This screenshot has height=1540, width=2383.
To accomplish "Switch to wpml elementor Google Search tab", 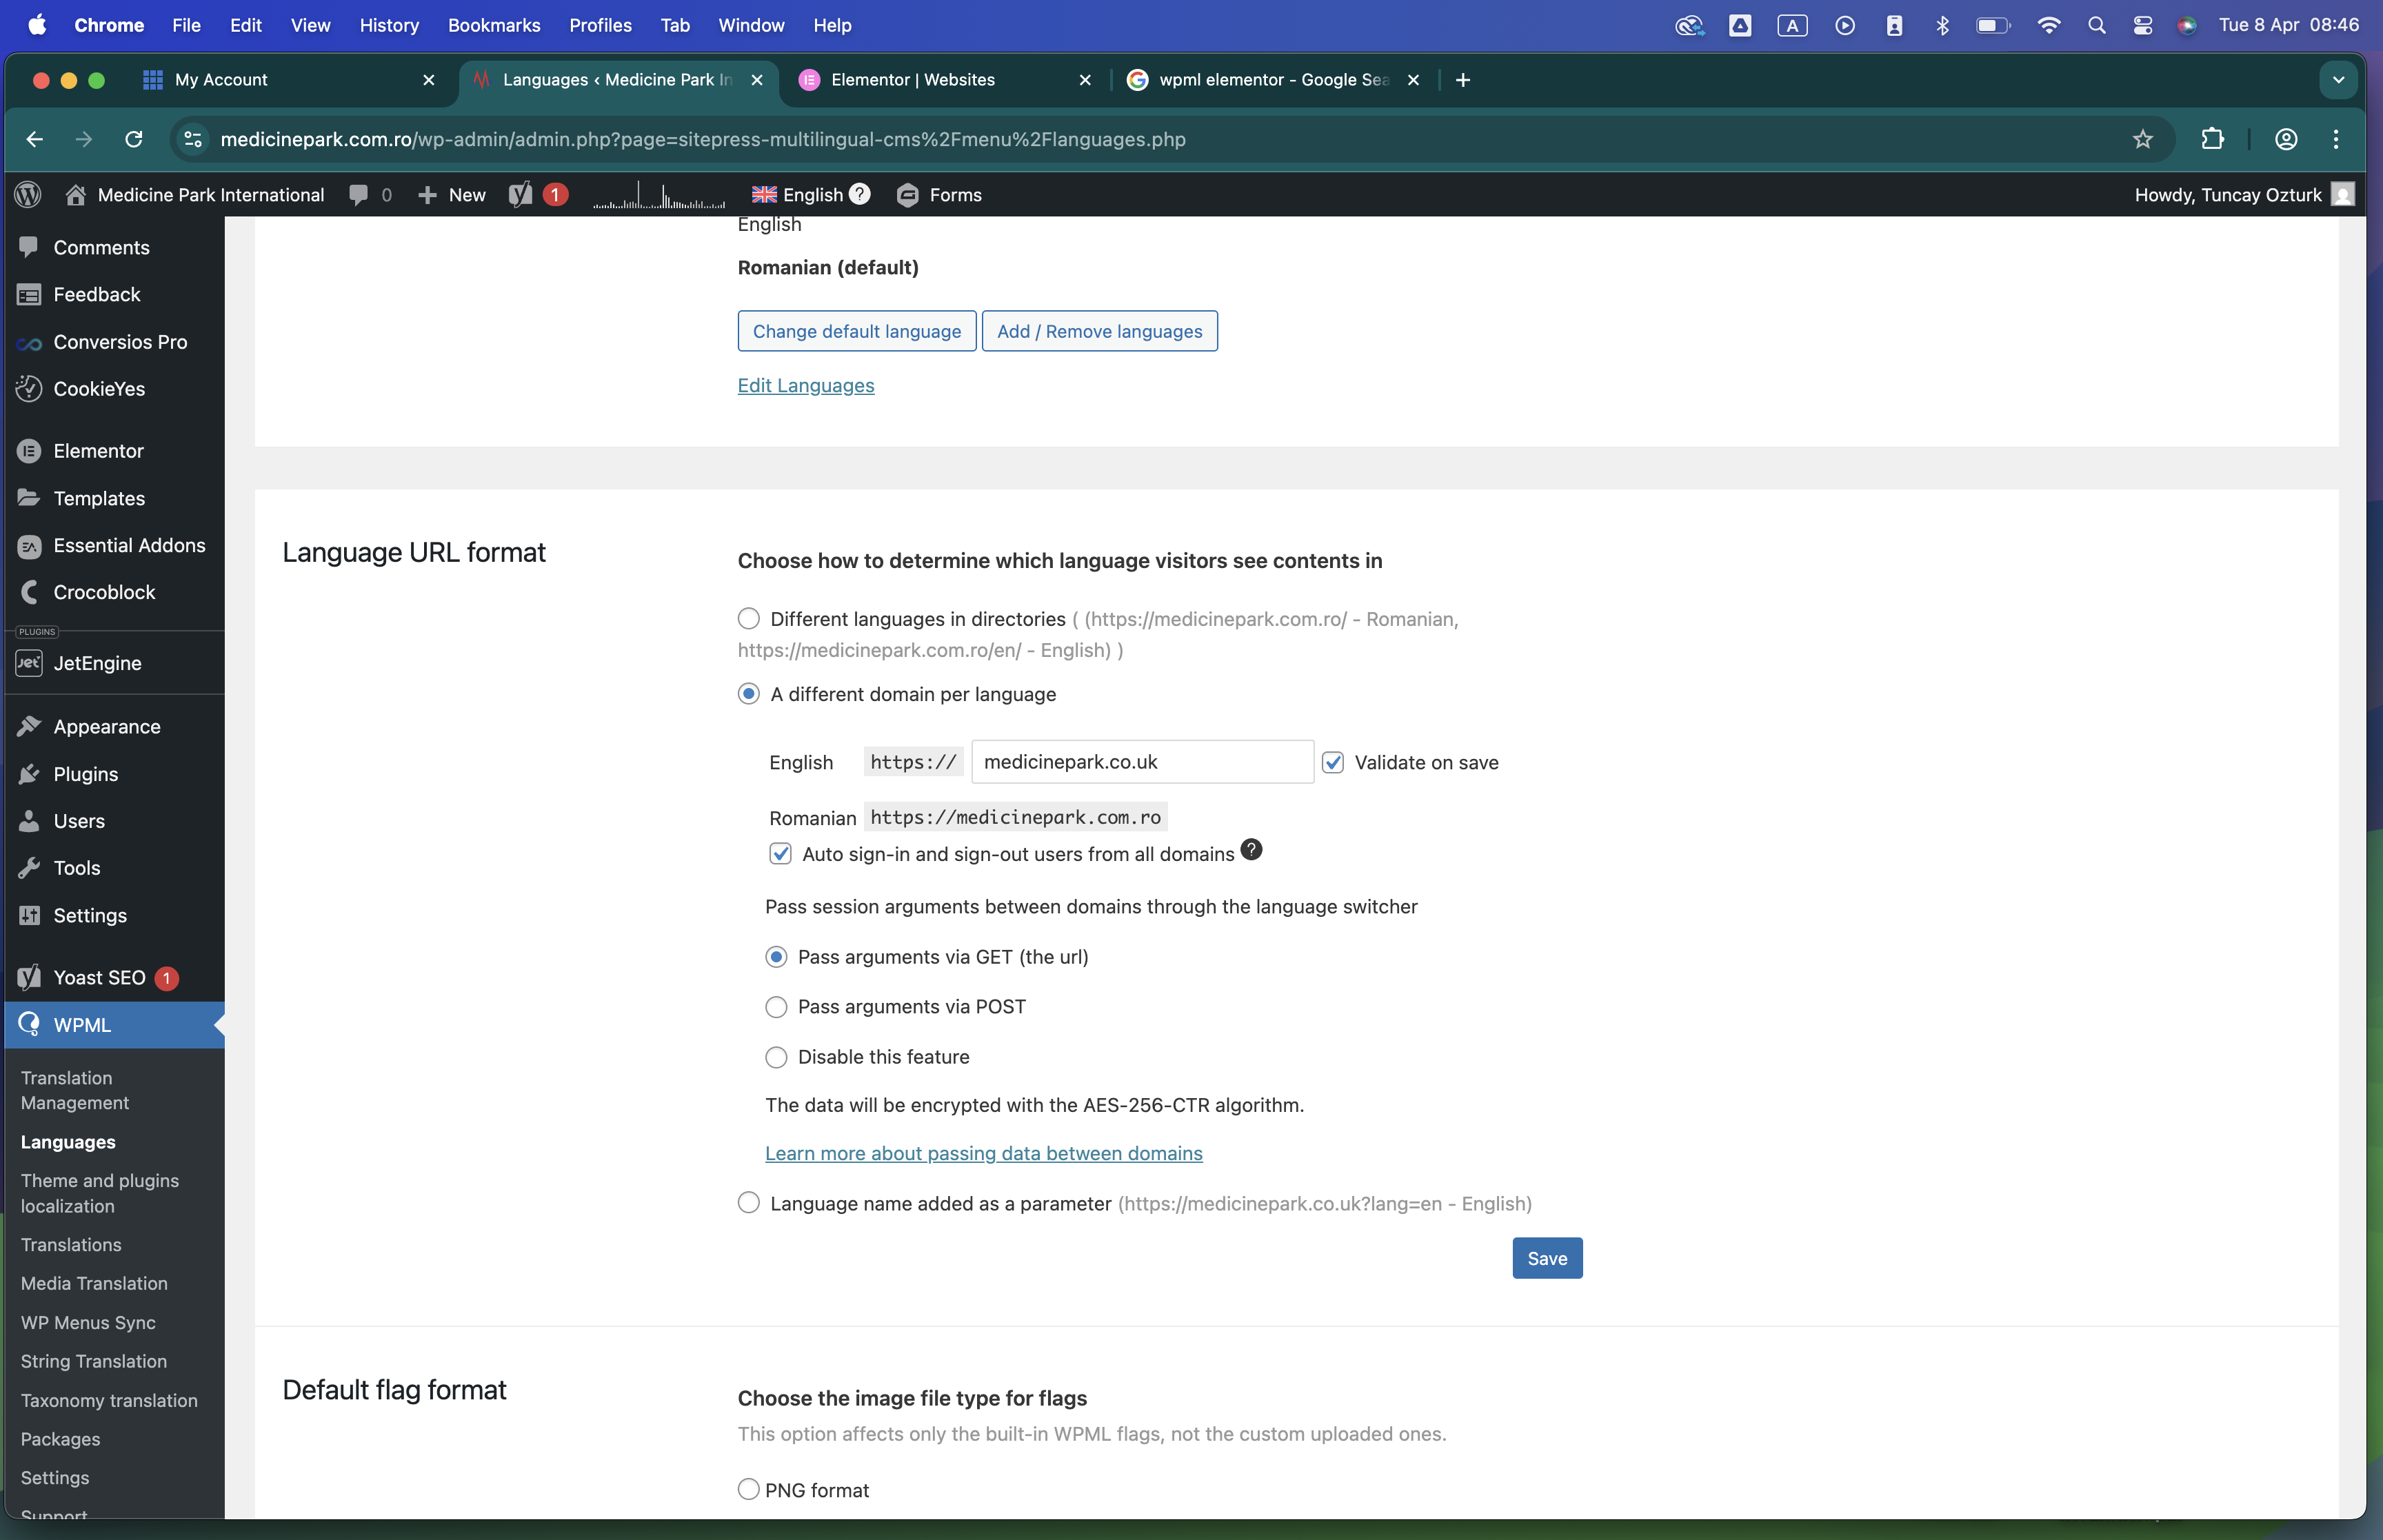I will pos(1273,80).
